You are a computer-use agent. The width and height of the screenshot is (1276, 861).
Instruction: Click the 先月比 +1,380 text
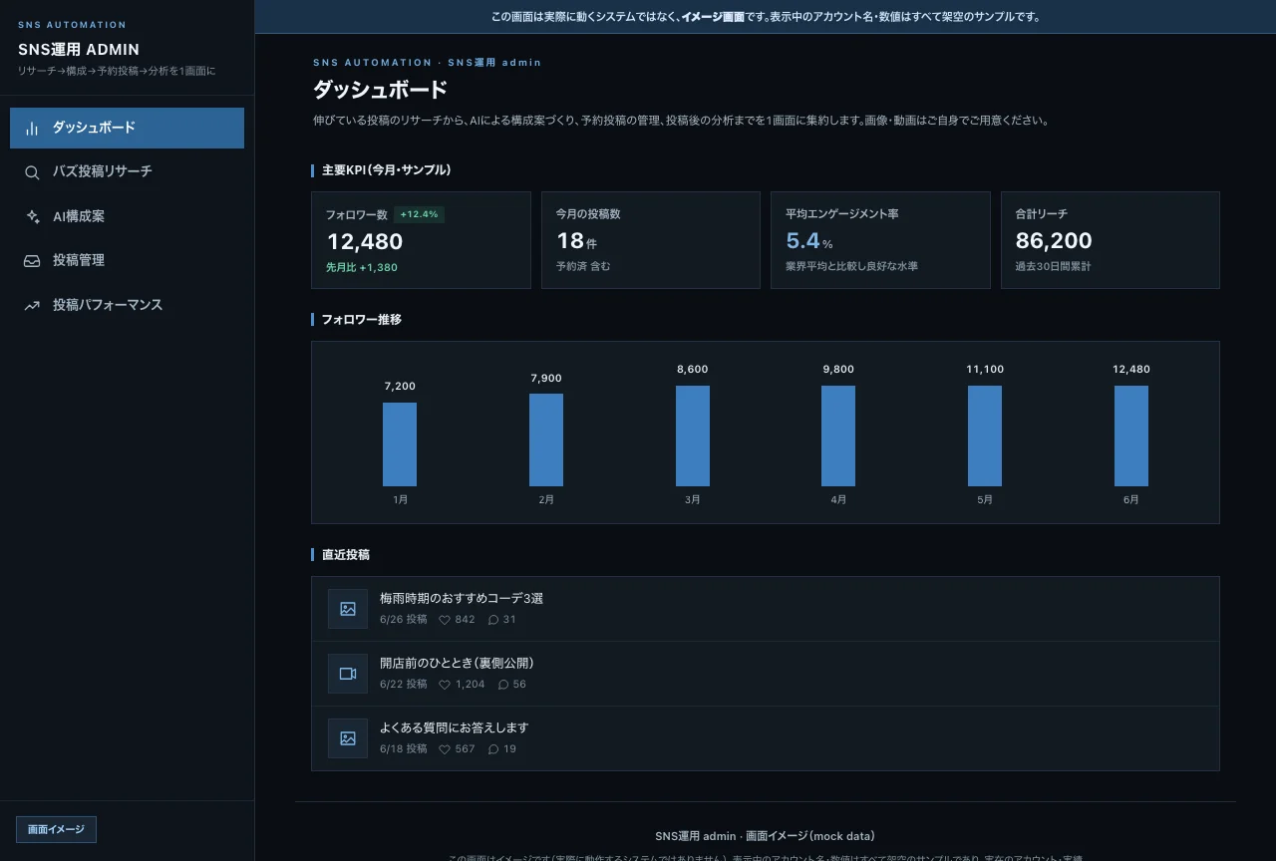(362, 268)
